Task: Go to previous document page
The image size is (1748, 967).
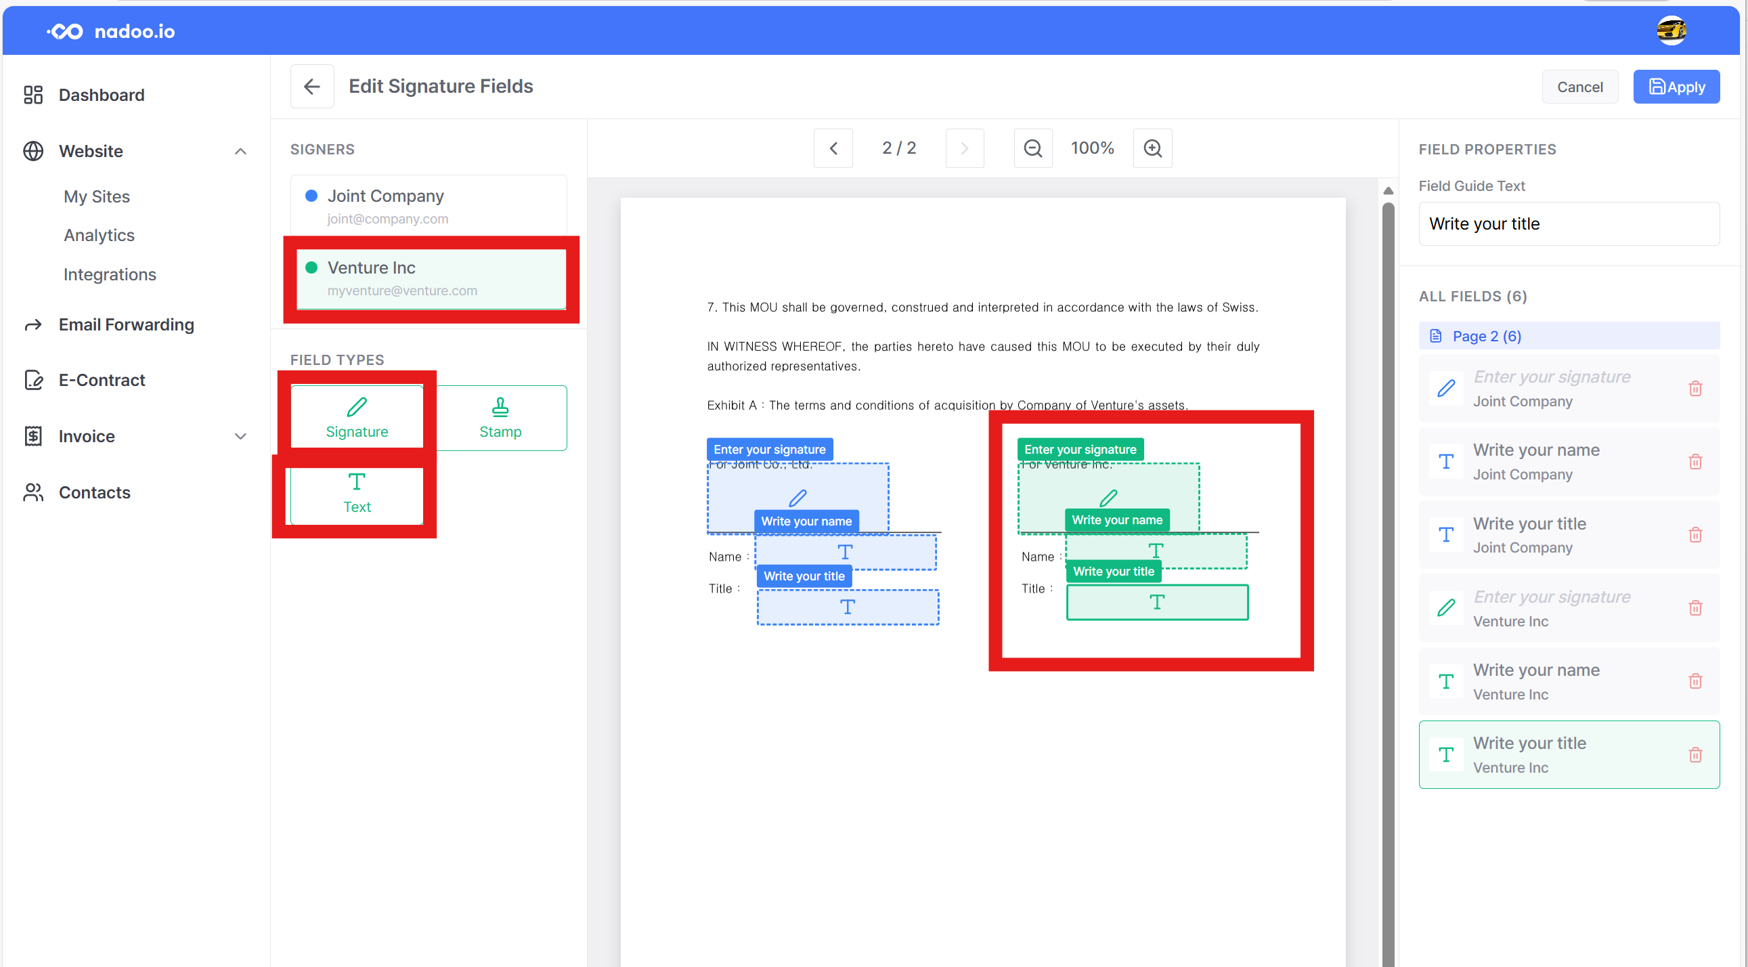Action: tap(833, 148)
